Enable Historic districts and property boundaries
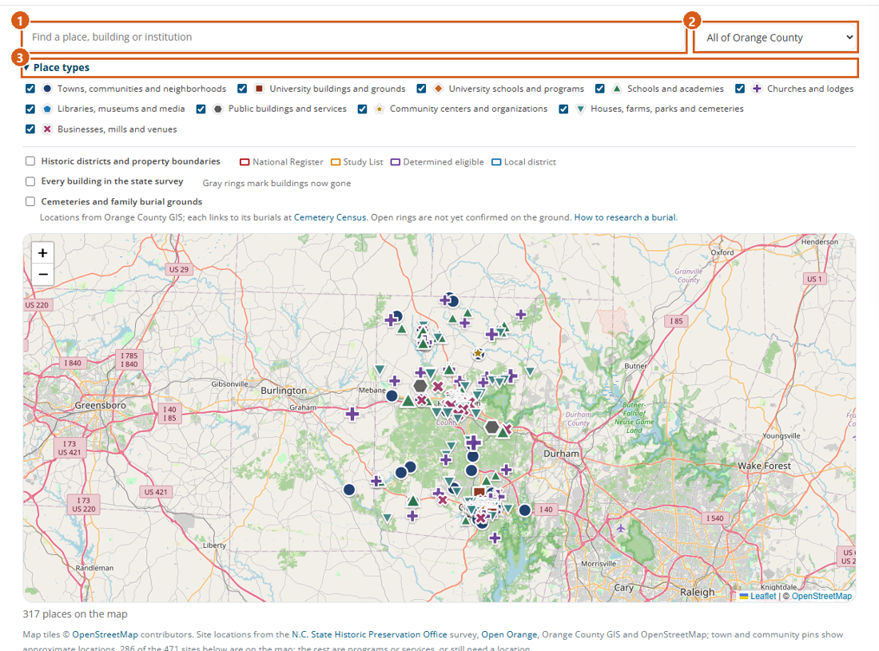Image resolution: width=879 pixels, height=651 pixels. point(30,161)
